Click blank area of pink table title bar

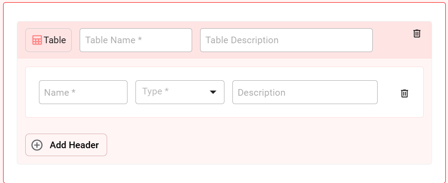pos(392,49)
